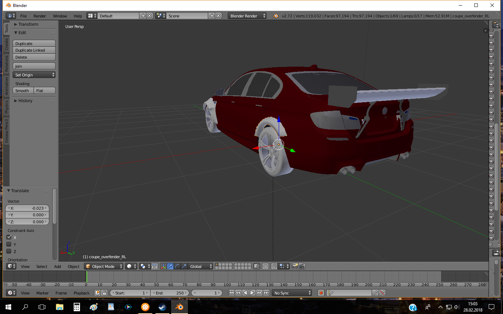503x314 pixels.
Task: Switch to the Physics tab
Action: coord(6,107)
